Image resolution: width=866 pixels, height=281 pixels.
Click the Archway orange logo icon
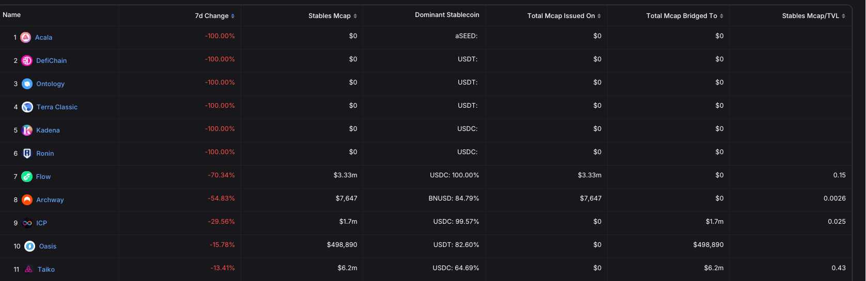(27, 200)
